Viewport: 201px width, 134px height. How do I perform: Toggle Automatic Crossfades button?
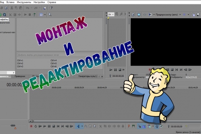(x=144, y=126)
